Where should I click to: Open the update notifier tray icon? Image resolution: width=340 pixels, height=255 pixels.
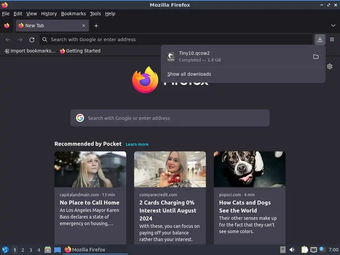pos(322,249)
